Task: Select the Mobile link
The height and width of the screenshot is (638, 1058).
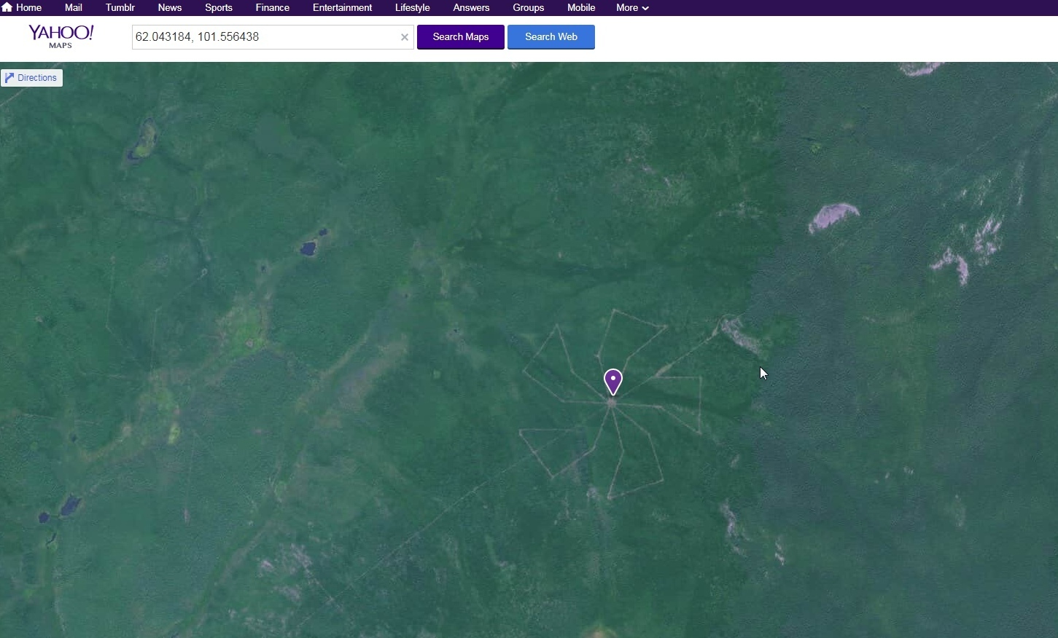Action: pyautogui.click(x=581, y=7)
